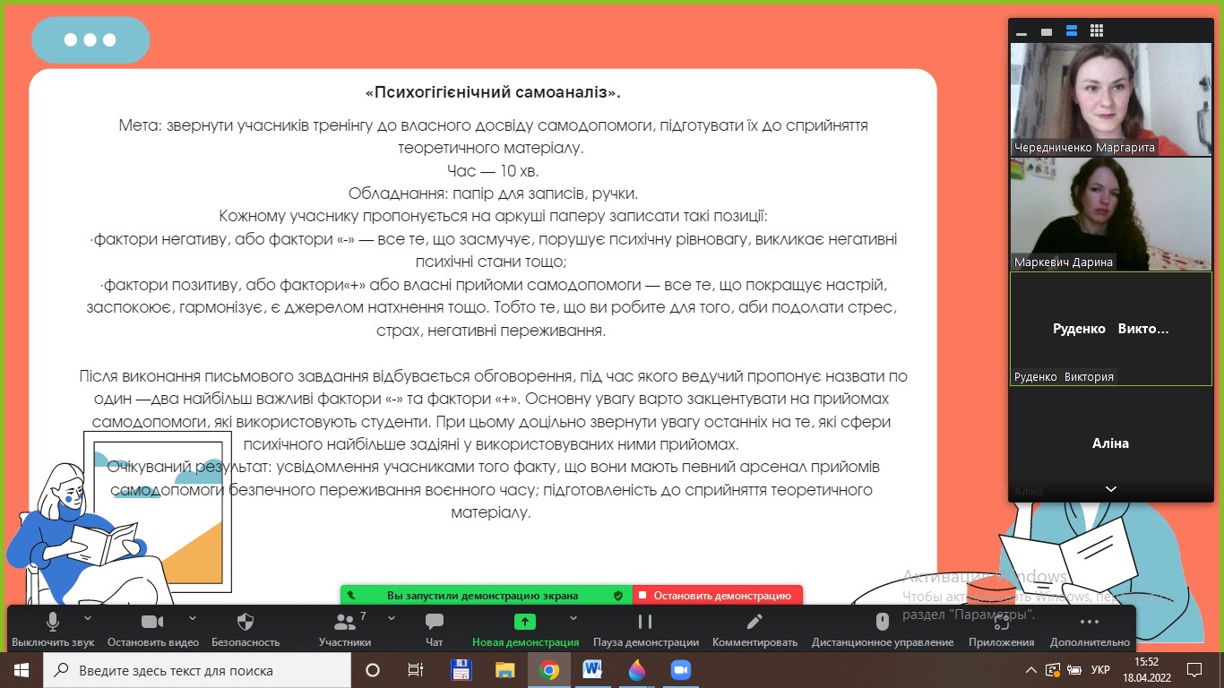Viewport: 1224px width, 688px height.
Task: Open the Чат chat panel
Action: 435,628
